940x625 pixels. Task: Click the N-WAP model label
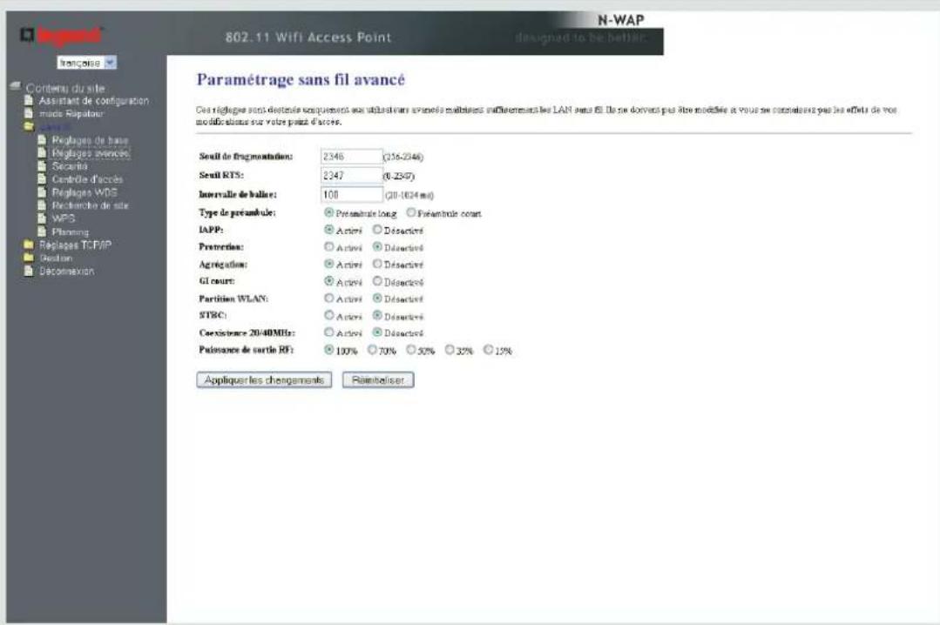tap(620, 20)
